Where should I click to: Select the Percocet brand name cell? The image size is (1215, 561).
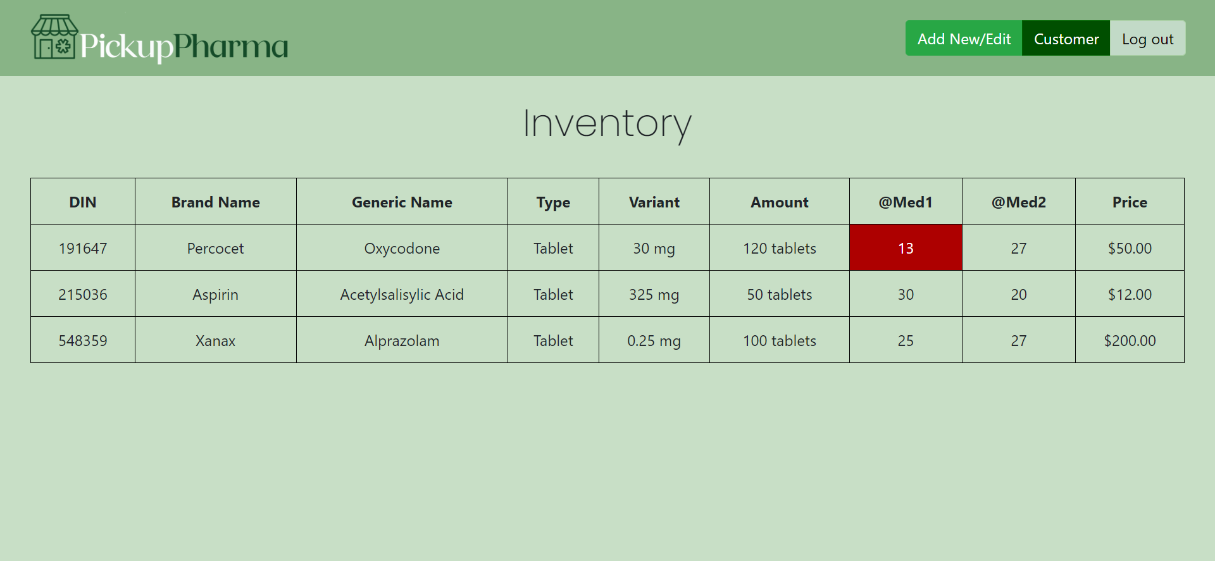click(x=215, y=248)
